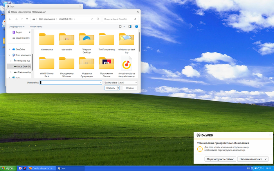Image resolution: width=274 pixels, height=171 pixels.
Task: Open the Файлы Wave file type dropdown
Action: 121,82
